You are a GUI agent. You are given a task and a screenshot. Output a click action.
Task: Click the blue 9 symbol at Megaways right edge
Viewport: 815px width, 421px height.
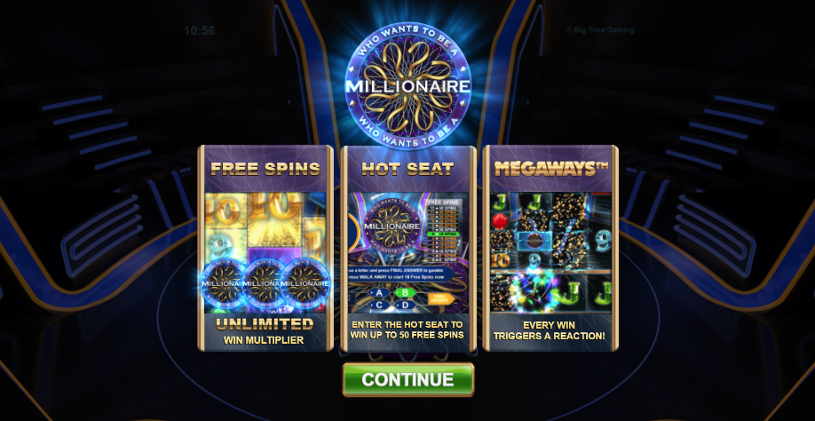coord(603,241)
